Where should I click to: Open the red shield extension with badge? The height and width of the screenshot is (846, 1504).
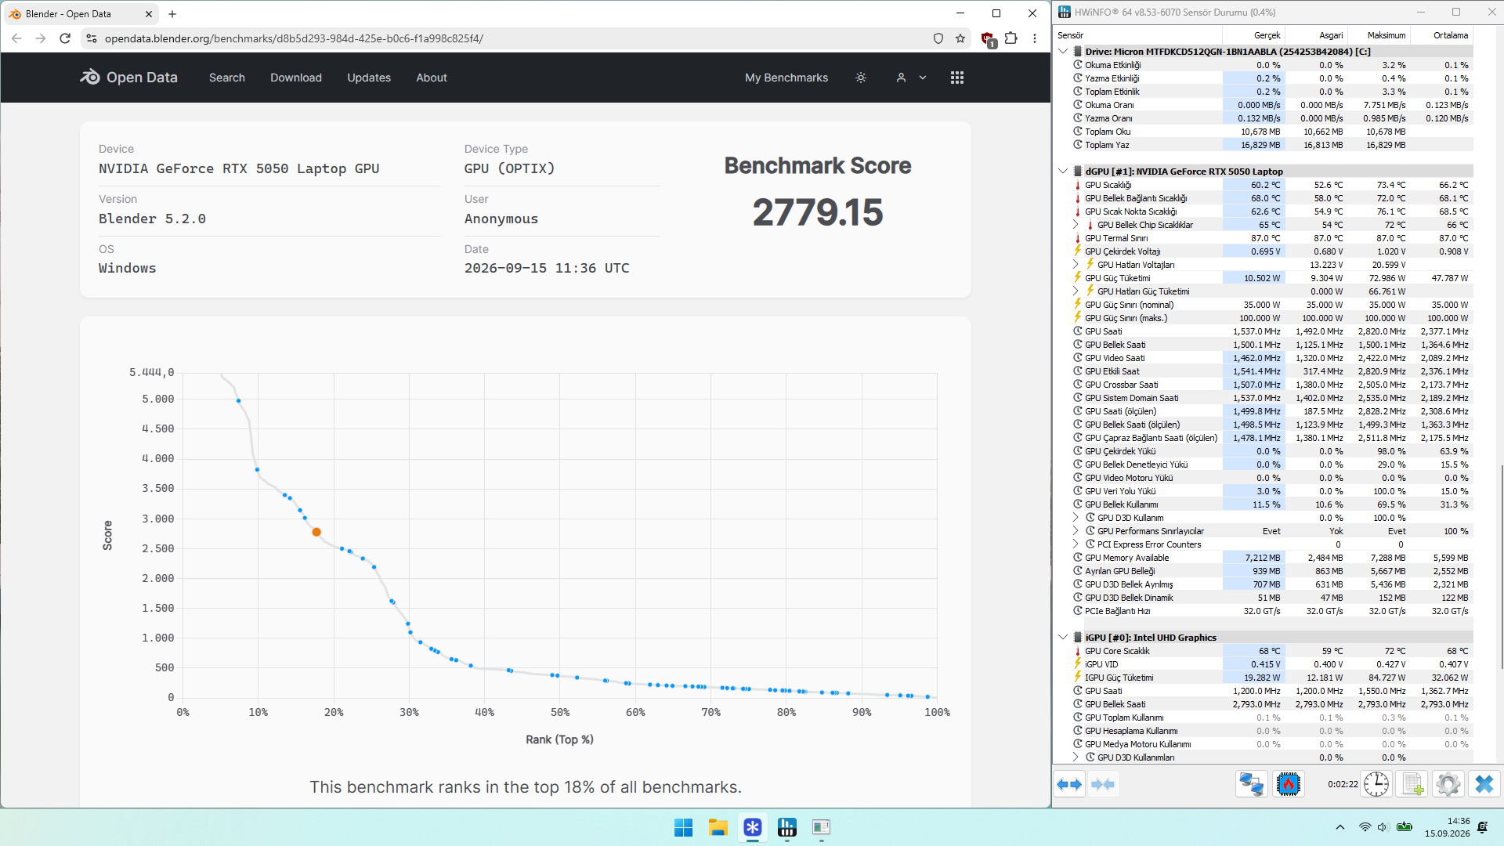988,39
